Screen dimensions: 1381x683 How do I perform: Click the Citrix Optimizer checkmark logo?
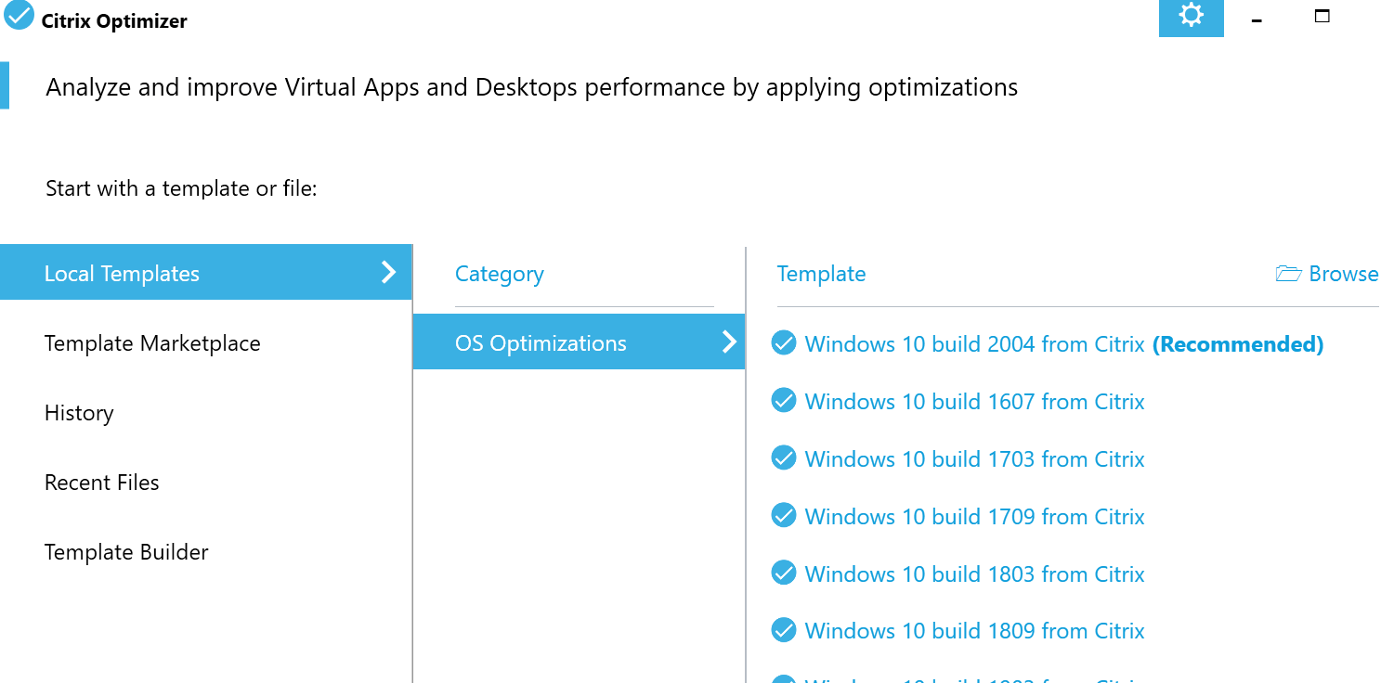coord(19,15)
